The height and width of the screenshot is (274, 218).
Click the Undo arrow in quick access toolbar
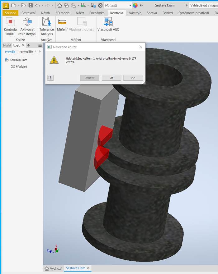[x=37, y=5]
